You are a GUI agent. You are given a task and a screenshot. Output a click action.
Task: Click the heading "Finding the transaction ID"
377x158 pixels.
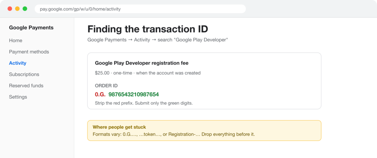coord(148,29)
